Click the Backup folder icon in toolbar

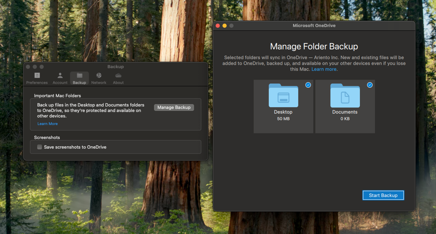click(79, 76)
